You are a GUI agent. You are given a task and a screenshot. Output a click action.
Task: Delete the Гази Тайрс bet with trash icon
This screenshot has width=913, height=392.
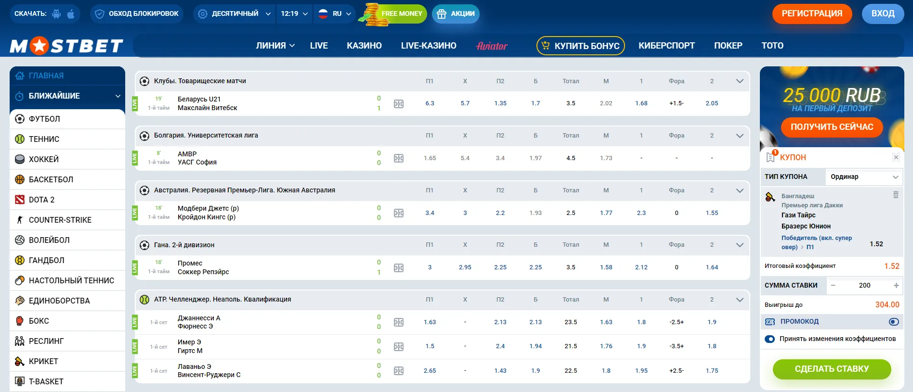tap(896, 195)
